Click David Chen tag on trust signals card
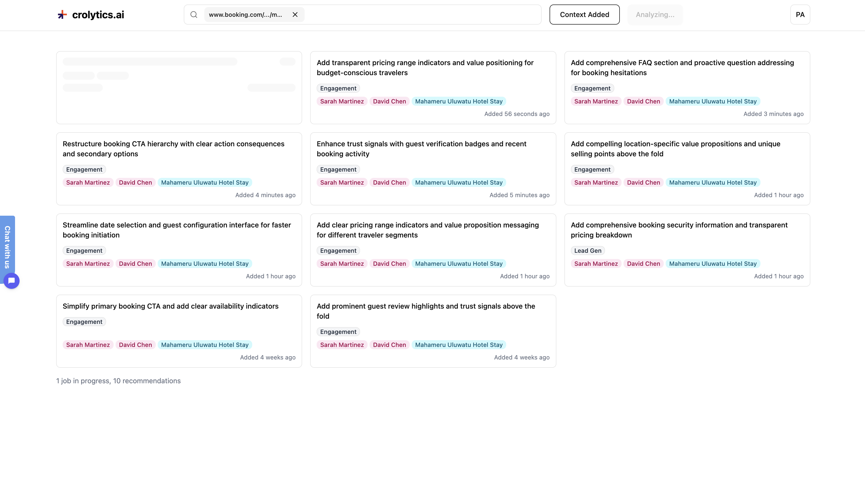The width and height of the screenshot is (865, 498). pyautogui.click(x=389, y=183)
